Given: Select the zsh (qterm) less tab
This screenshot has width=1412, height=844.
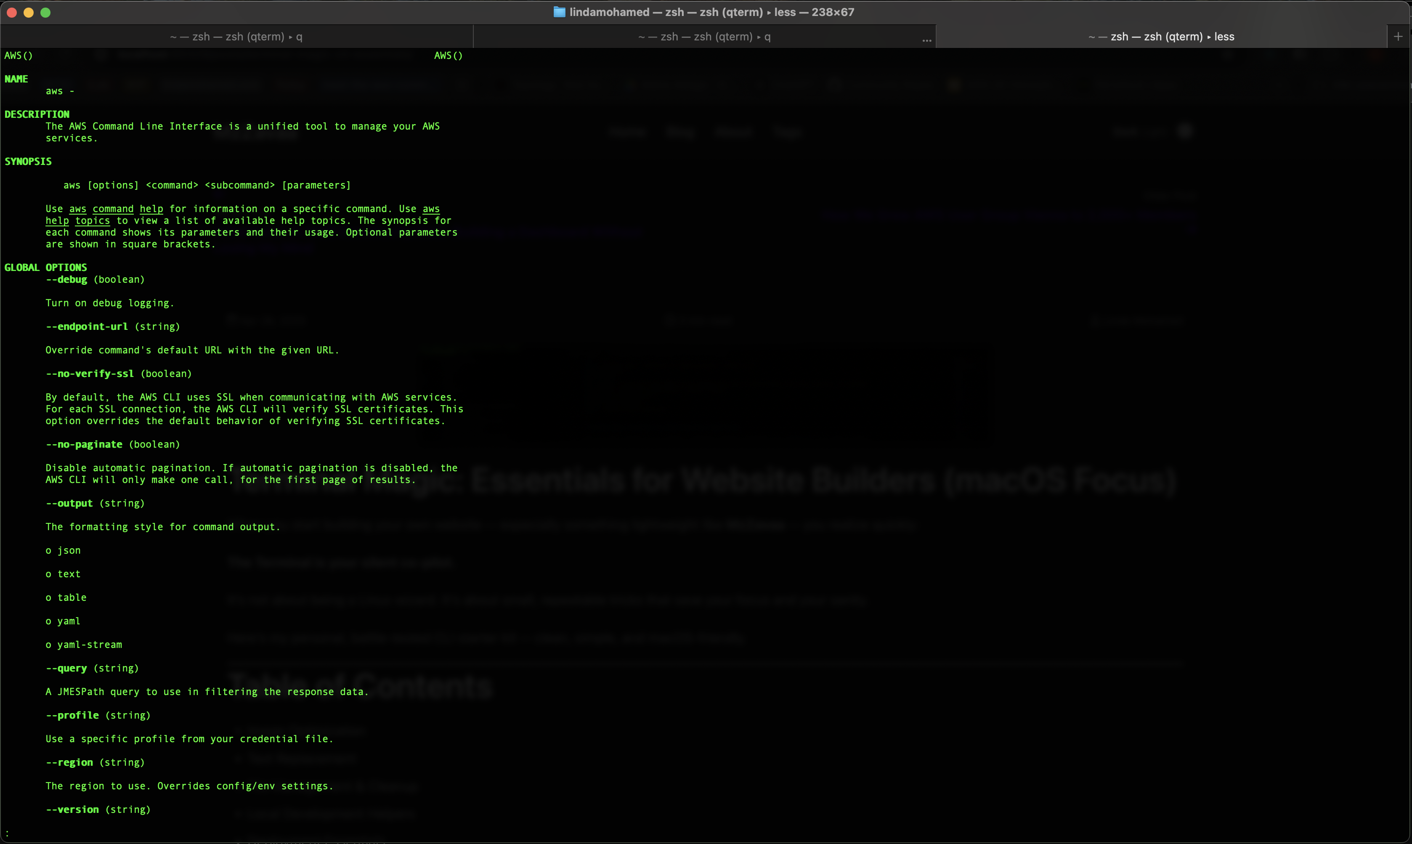Looking at the screenshot, I should (x=1161, y=37).
